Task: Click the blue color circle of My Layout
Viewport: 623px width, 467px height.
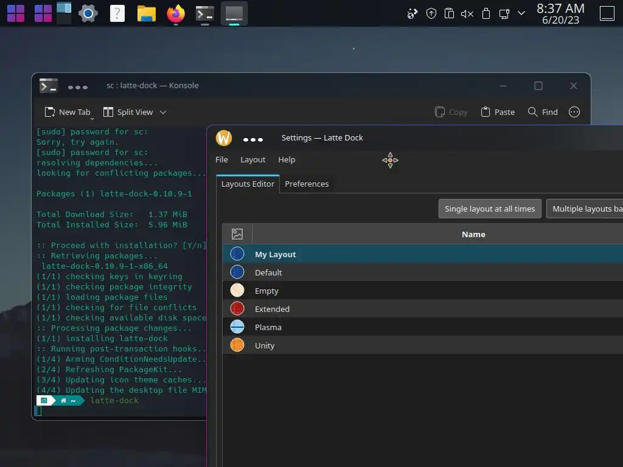Action: pos(237,254)
